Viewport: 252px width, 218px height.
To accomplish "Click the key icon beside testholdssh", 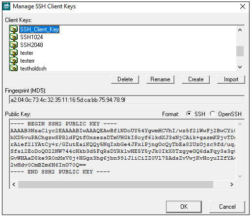I will tap(14, 68).
